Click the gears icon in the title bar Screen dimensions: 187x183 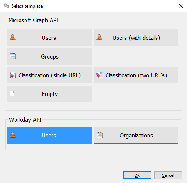pos(7,6)
